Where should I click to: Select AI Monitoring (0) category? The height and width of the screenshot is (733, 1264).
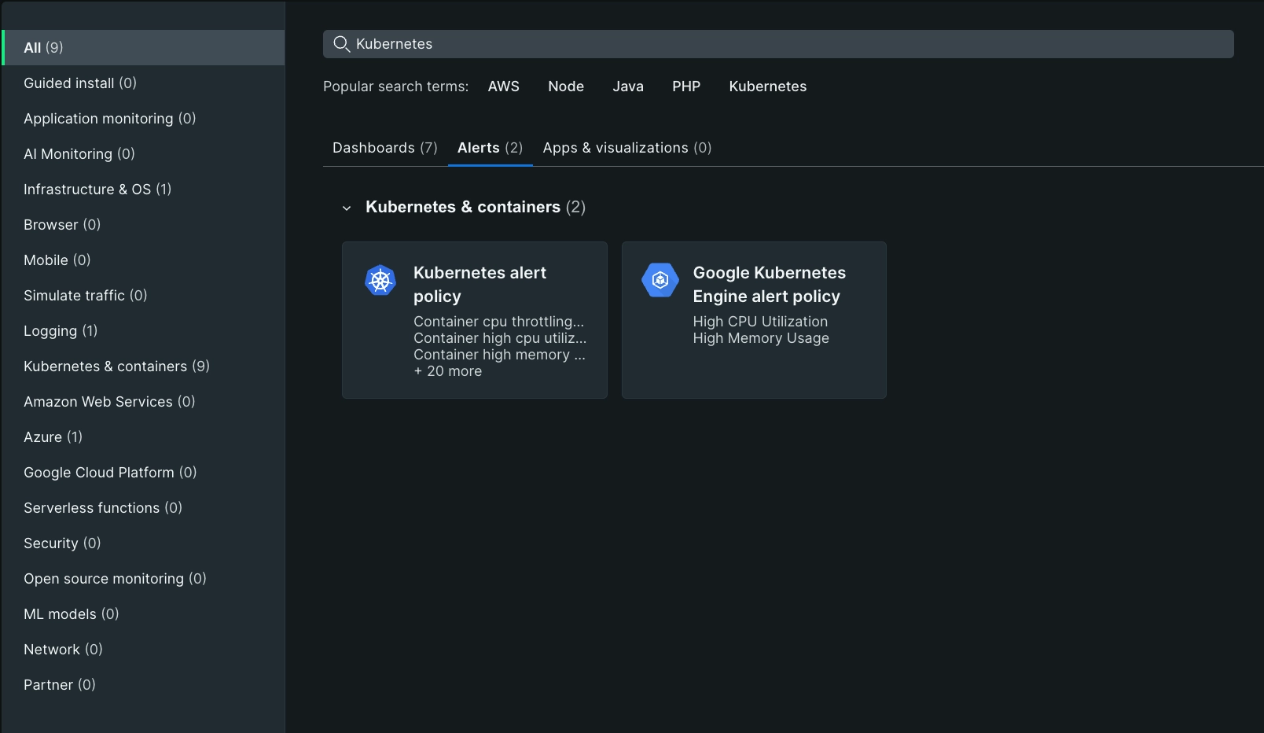[143, 153]
